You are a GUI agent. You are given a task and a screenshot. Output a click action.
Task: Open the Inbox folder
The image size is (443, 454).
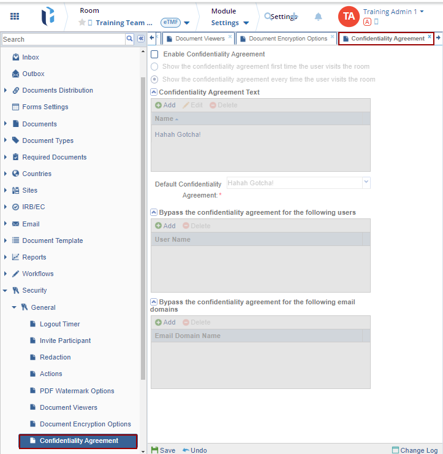coord(30,57)
